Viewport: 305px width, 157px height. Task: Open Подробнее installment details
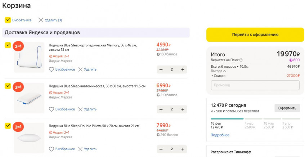220,135
